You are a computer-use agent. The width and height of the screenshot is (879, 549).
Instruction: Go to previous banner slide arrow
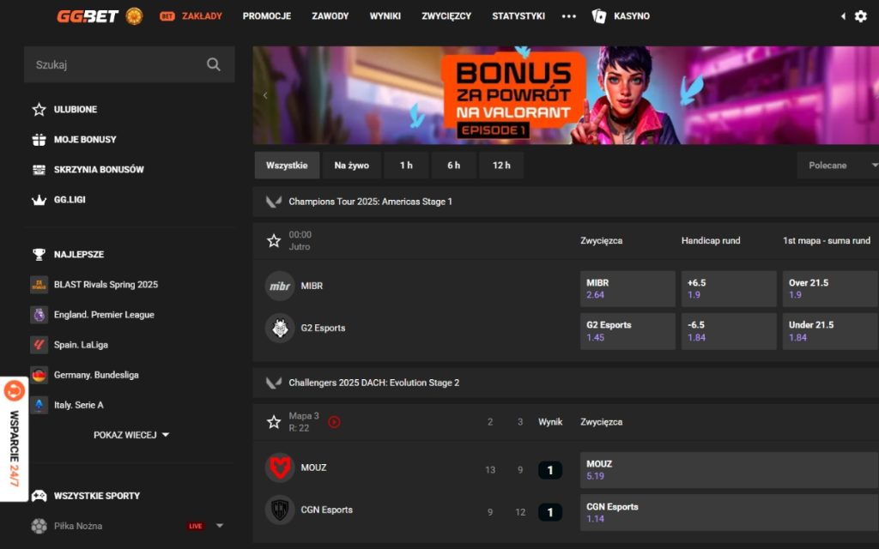point(265,95)
